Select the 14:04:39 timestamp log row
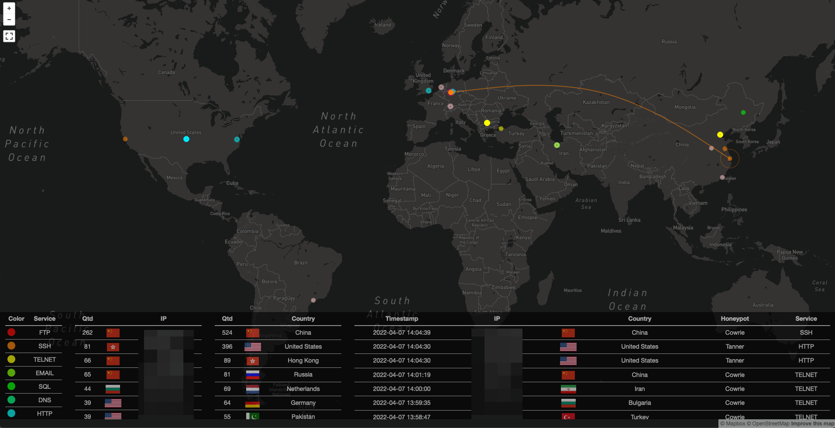 [402, 333]
